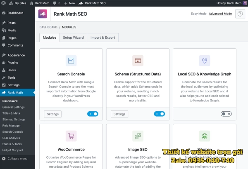Open Search Console module Settings
Viewport: 248px width, 169px height.
(52, 114)
